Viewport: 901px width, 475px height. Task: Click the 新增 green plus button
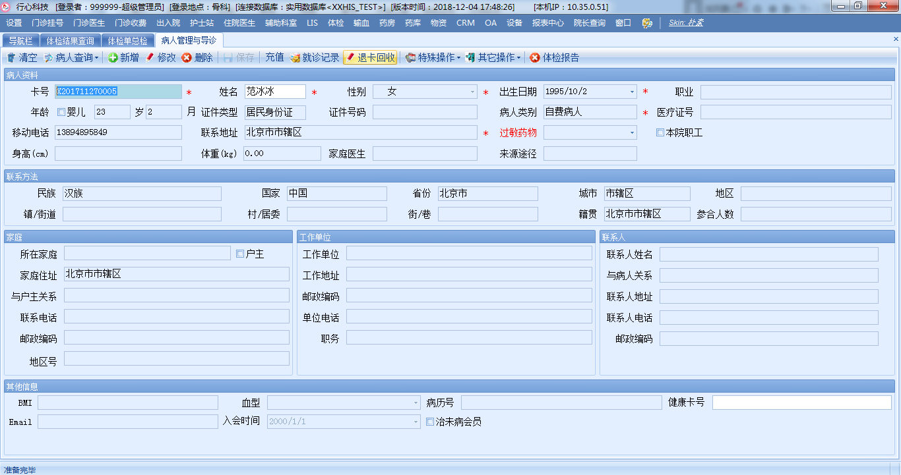(123, 58)
